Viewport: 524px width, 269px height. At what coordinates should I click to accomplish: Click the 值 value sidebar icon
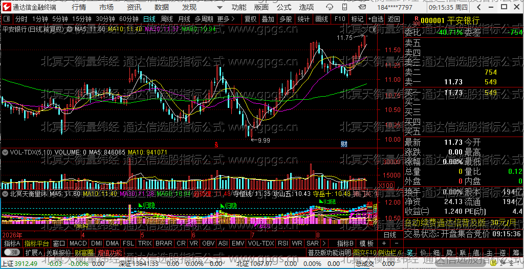pyautogui.click(x=476, y=252)
